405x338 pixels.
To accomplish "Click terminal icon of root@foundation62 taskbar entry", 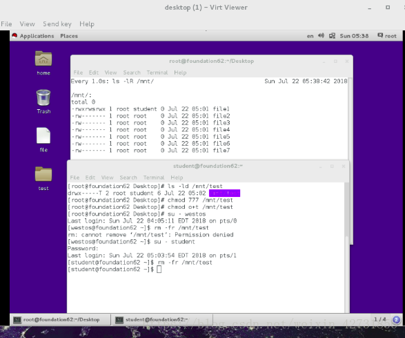I will pyautogui.click(x=17, y=320).
